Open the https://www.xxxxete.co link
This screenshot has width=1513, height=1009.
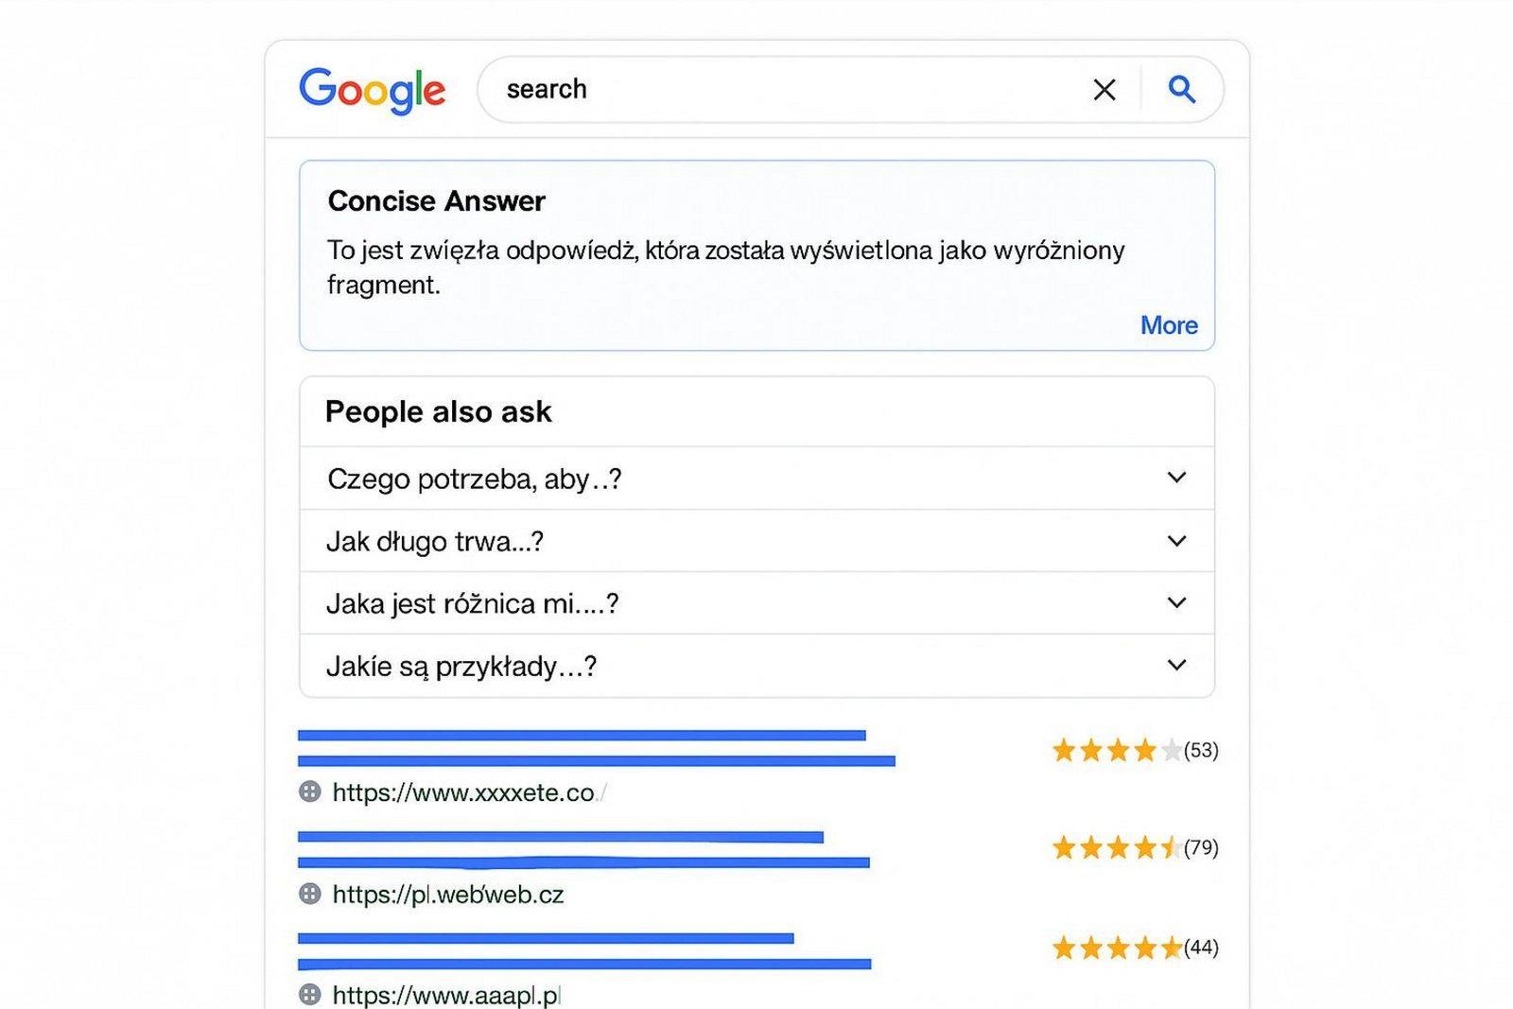[469, 792]
